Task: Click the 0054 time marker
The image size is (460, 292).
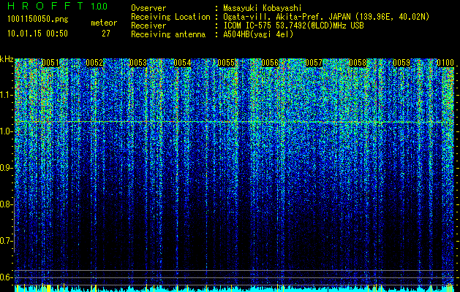Action: point(182,63)
